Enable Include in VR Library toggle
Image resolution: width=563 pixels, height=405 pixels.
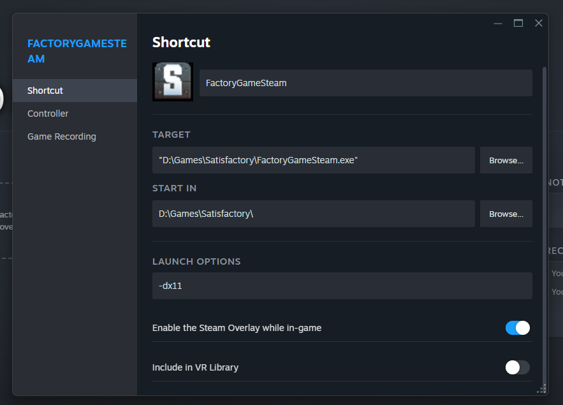517,367
